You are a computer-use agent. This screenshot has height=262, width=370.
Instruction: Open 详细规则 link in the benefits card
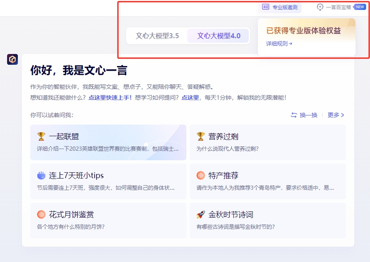click(x=279, y=44)
